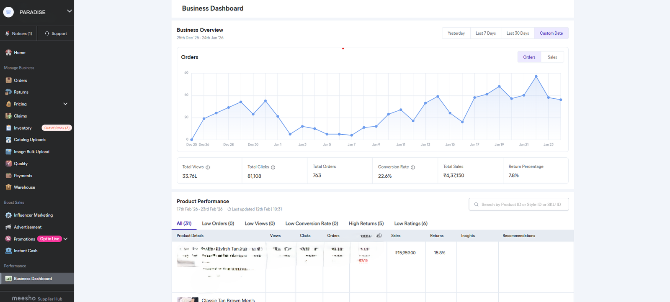The image size is (670, 302).
Task: Click the PARADISE store avatar icon
Action: (x=8, y=12)
